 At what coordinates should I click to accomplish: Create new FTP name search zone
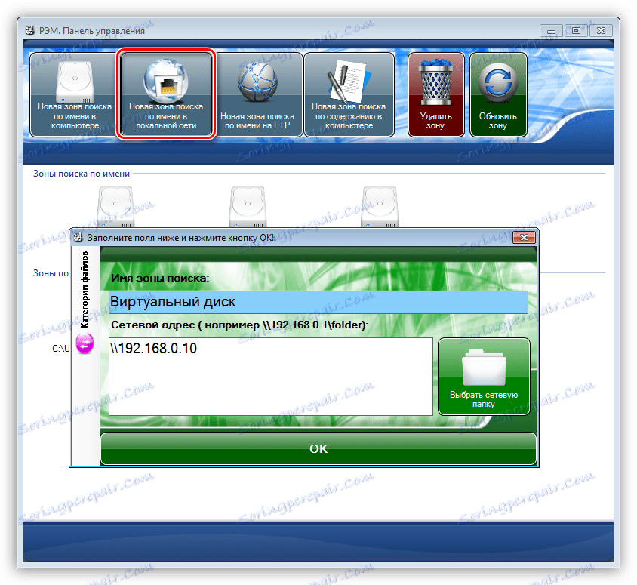(257, 94)
